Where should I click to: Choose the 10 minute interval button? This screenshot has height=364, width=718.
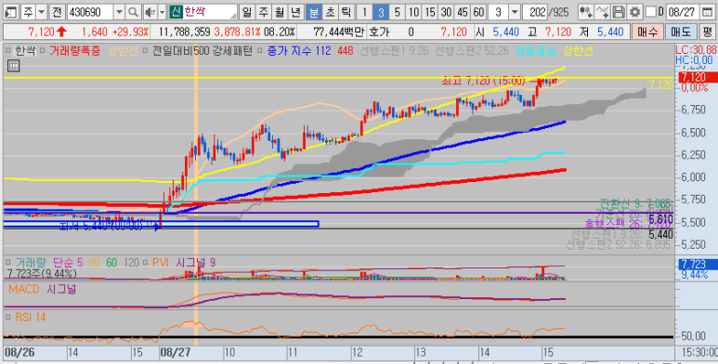coord(414,12)
